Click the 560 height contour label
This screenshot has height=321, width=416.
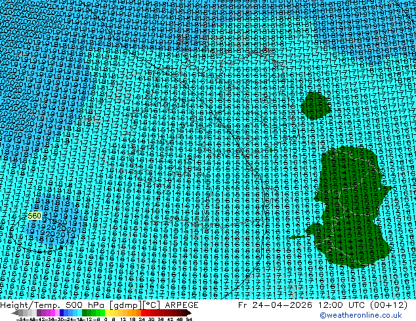point(35,216)
